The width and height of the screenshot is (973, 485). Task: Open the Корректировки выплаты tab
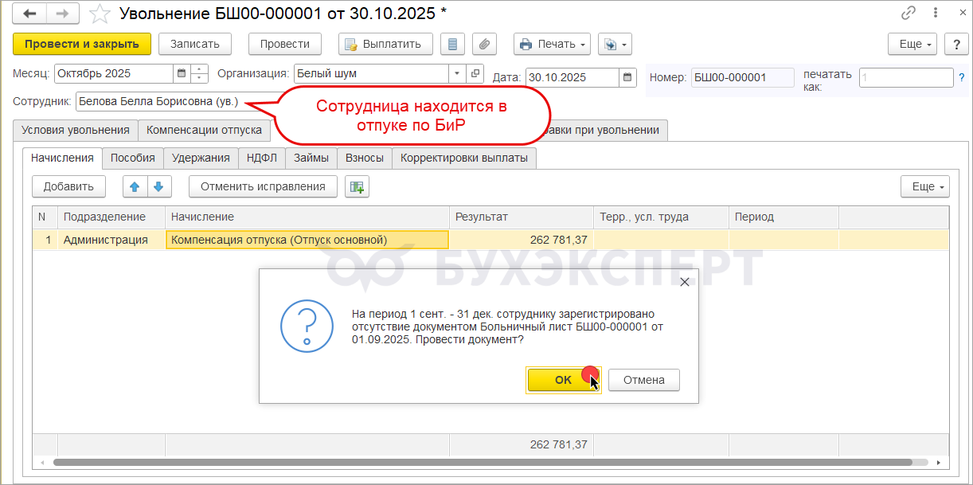click(x=464, y=158)
